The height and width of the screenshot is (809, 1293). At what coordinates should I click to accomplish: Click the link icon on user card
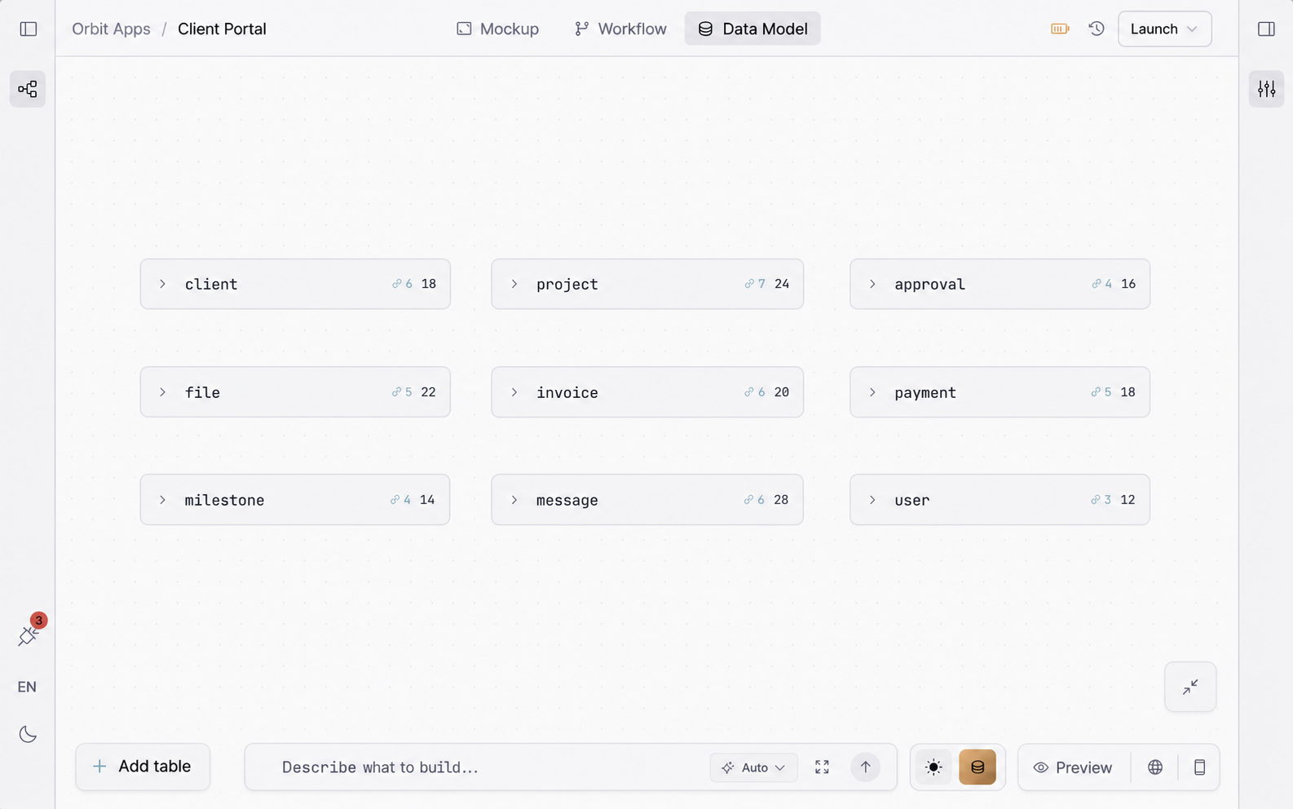pos(1096,500)
